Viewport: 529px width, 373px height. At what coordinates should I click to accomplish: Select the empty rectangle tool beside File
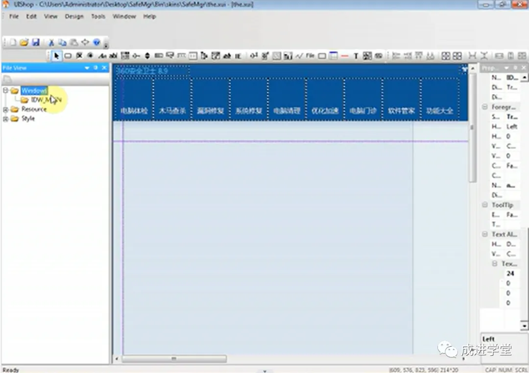[x=322, y=56]
